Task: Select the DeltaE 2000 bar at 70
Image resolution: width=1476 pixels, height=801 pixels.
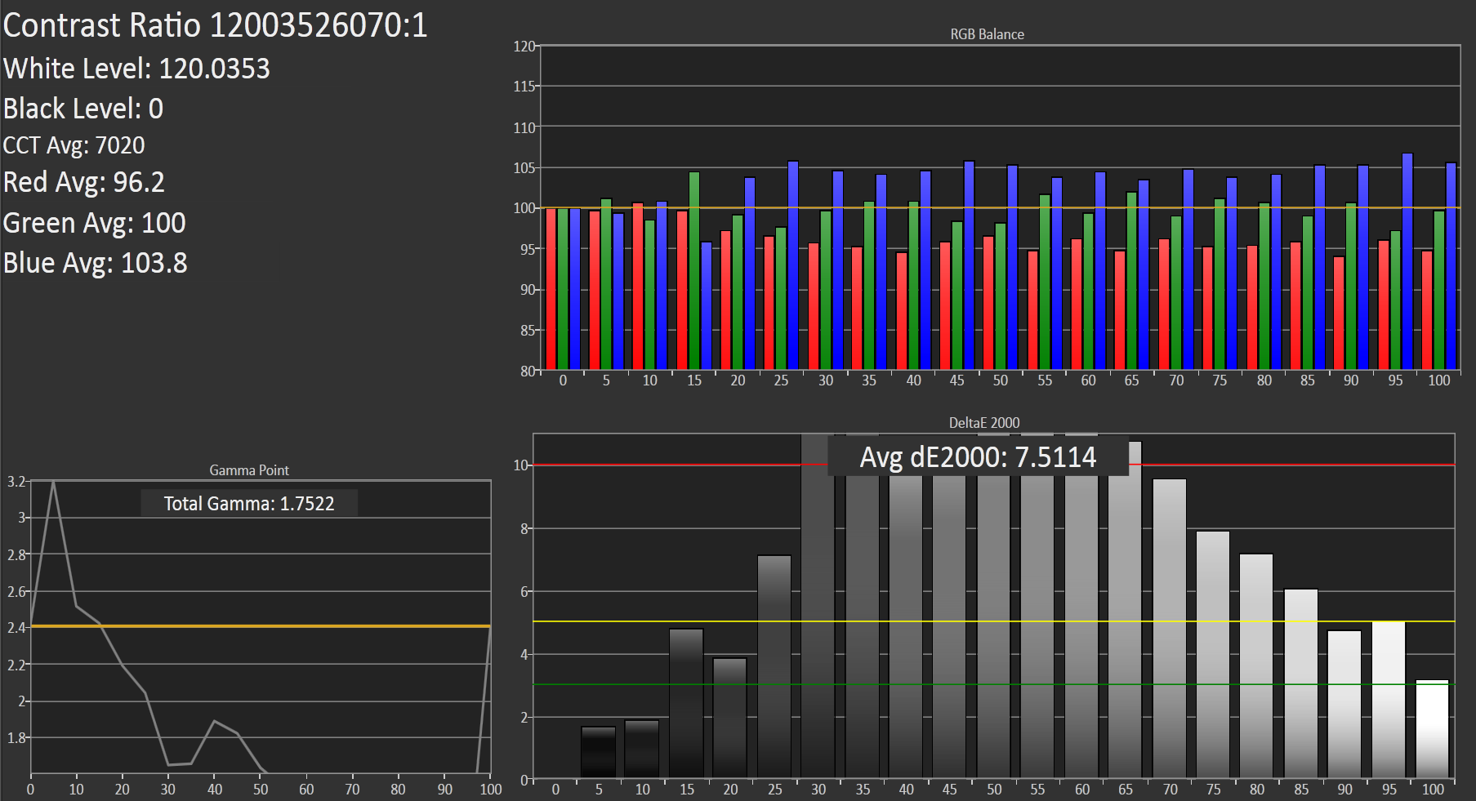Action: click(1170, 629)
